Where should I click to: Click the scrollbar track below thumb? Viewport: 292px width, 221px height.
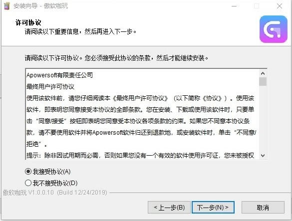[x=263, y=119]
